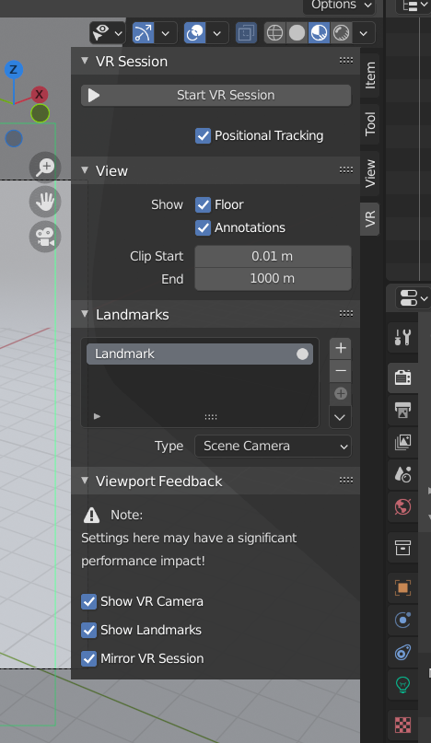Click the Z axis gizmo circle

coord(14,70)
